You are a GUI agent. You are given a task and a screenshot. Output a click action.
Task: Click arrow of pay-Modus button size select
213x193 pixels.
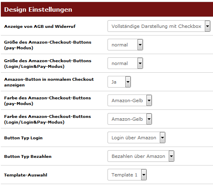pos(140,45)
